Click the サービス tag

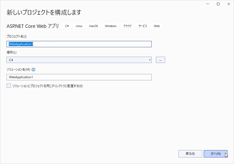point(143,26)
